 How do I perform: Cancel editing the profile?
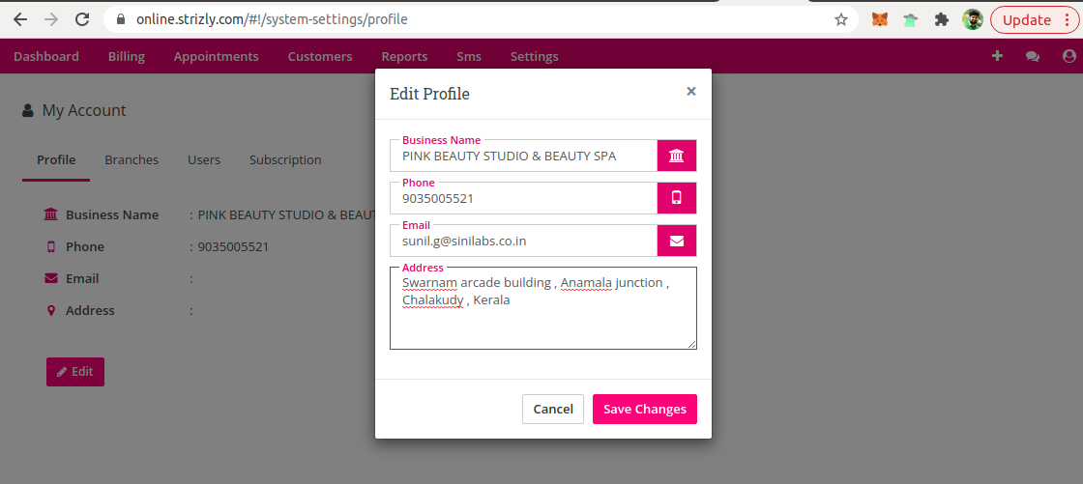pos(552,409)
